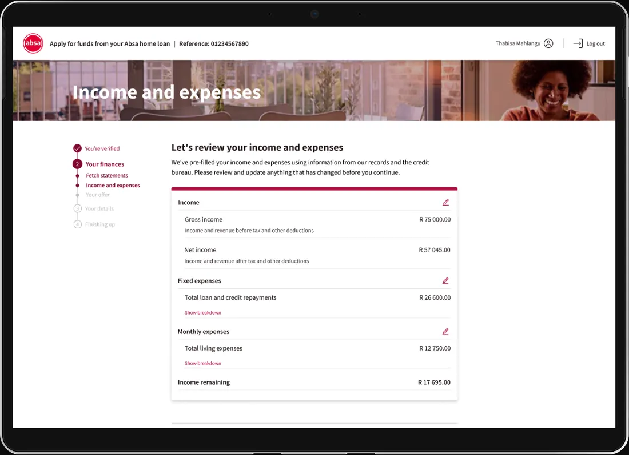Click Net income amount R 57 045.00
This screenshot has width=629, height=455.
[435, 250]
